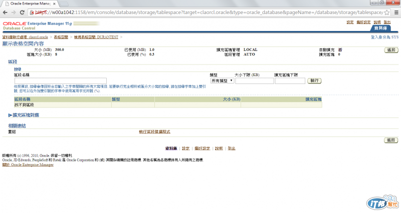Viewport: 401px width, 213px height.
Task: Click the 區段名稱 search input field
Action: (60, 81)
